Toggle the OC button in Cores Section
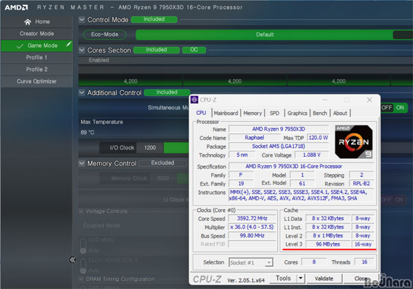Viewport: 413px width, 289px height. (x=194, y=50)
